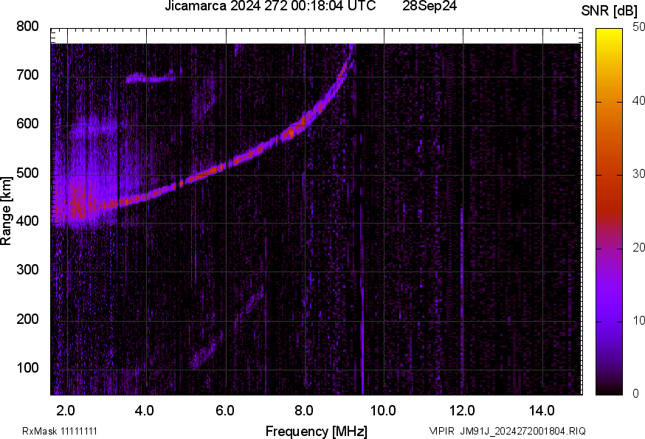Viewport: 645px width, 439px height.
Task: Click the 50 label on SNR colorbar
Action: pos(638,27)
